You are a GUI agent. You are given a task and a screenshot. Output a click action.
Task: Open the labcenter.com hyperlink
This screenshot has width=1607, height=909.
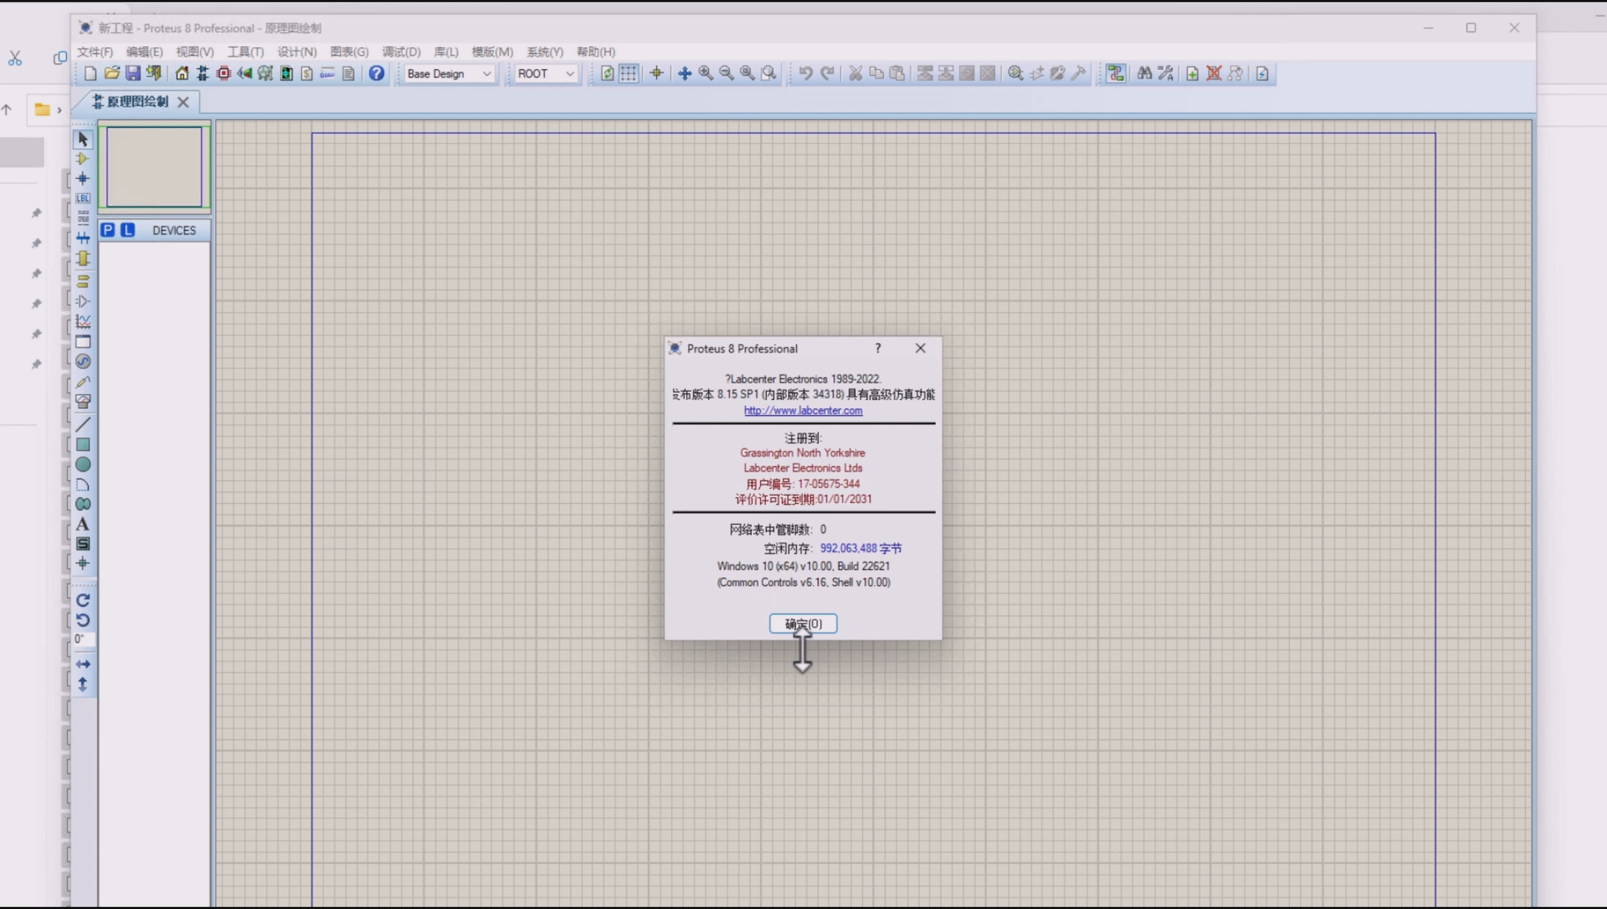[803, 410]
